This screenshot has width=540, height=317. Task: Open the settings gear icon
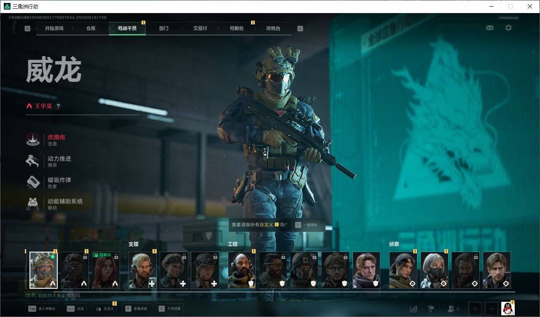(508, 28)
